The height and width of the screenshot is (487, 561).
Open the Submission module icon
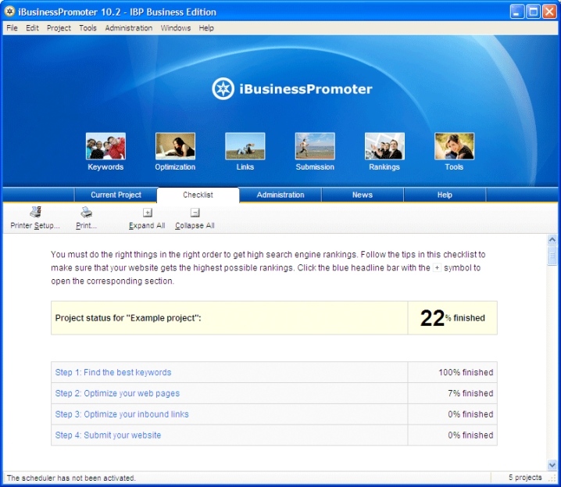pos(315,146)
